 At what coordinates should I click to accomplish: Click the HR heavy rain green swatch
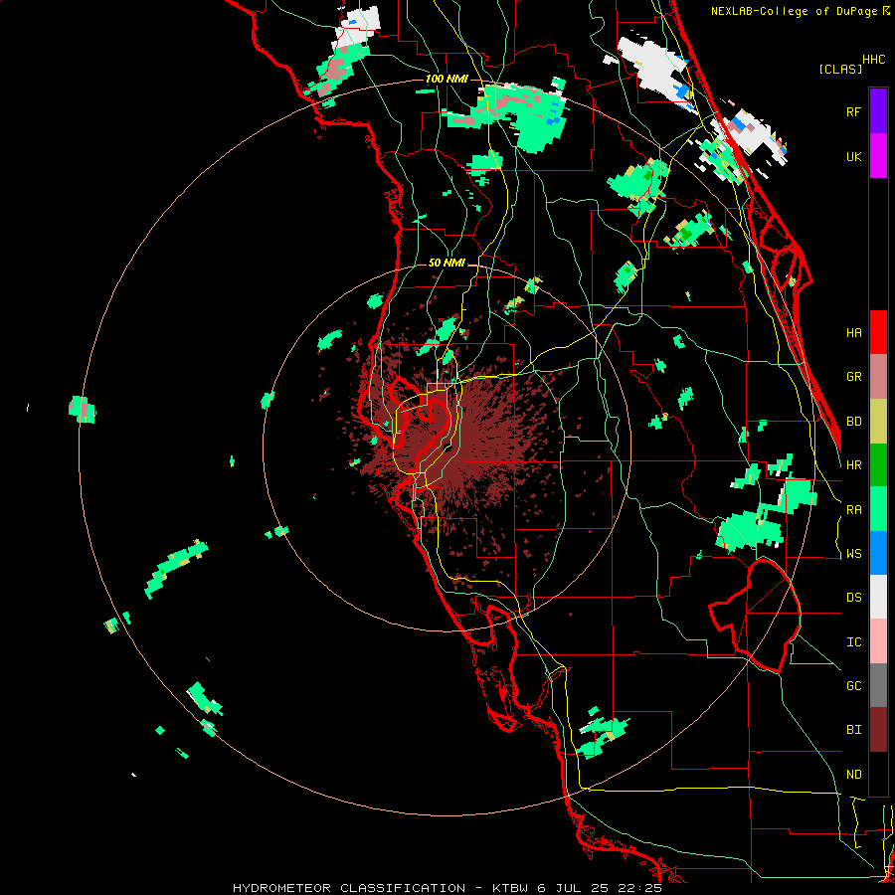(878, 465)
